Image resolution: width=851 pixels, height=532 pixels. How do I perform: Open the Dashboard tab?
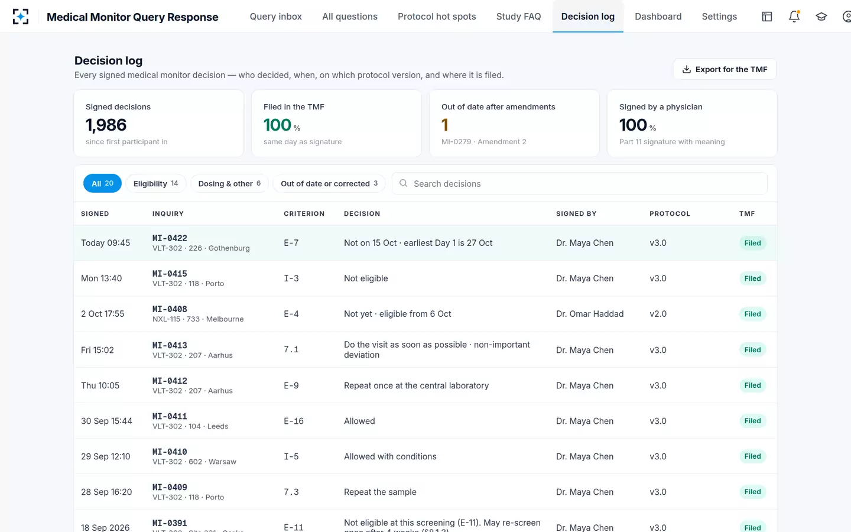point(658,17)
